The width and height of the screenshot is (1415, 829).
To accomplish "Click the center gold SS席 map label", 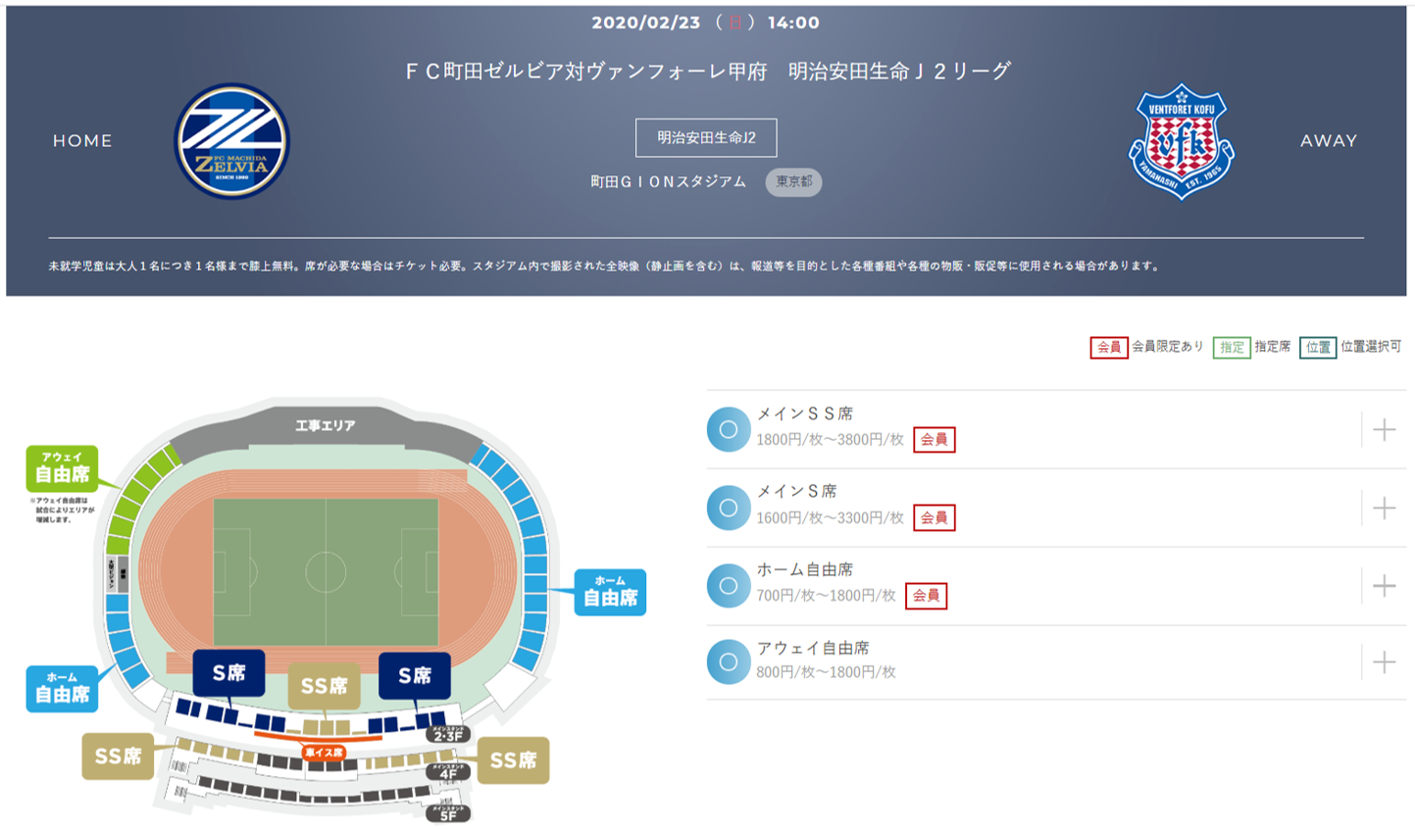I will coord(324,686).
